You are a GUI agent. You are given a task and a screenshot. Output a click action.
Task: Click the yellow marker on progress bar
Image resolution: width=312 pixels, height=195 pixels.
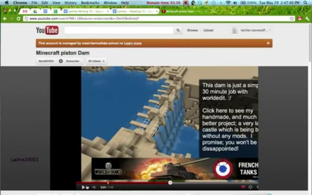coord(108,183)
